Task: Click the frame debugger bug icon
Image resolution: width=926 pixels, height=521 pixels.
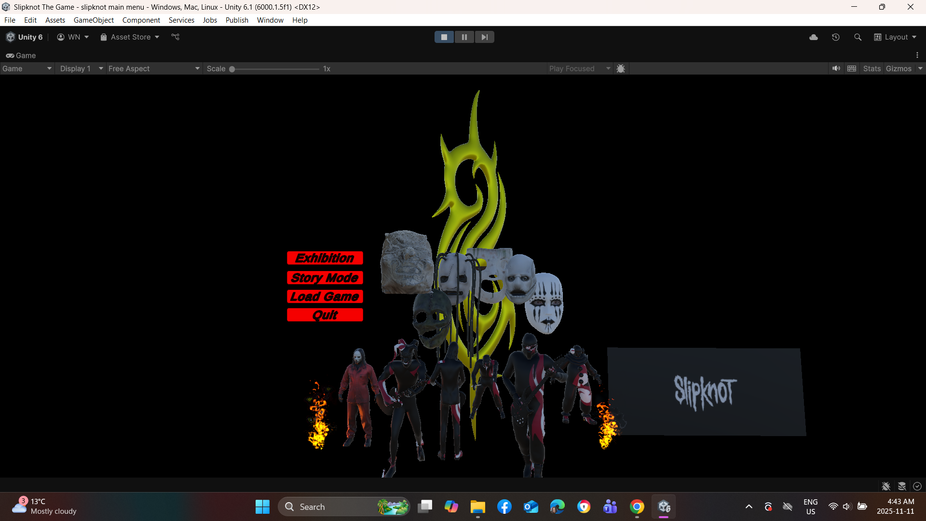Action: tap(621, 69)
